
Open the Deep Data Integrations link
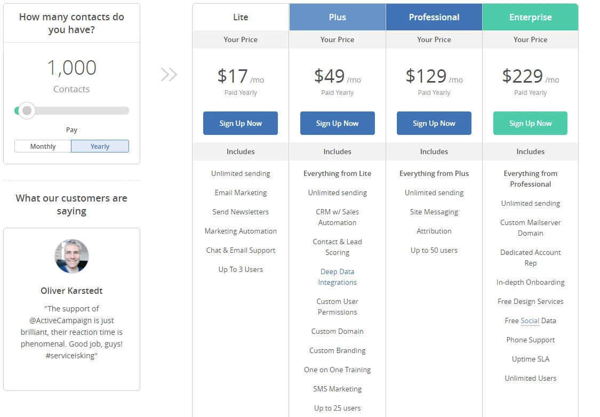coord(337,277)
